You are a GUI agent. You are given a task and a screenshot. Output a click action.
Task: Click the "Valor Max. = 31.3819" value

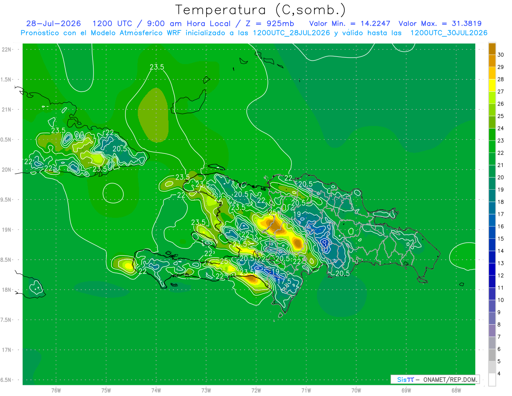click(440, 23)
